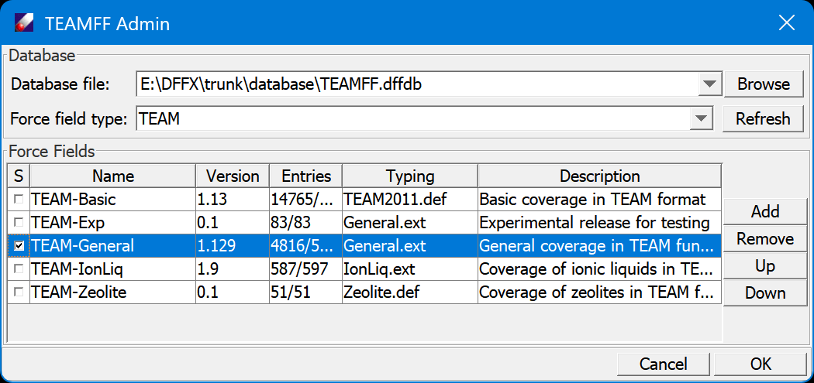Confirm with the OK button
814x383 pixels.
click(x=761, y=364)
